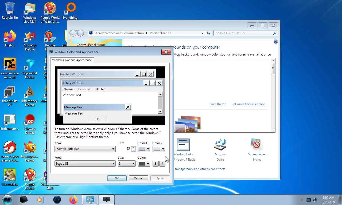Viewport: 342px width, 205px height.
Task: Click the Personalization breadcrumb
Action: click(x=160, y=33)
